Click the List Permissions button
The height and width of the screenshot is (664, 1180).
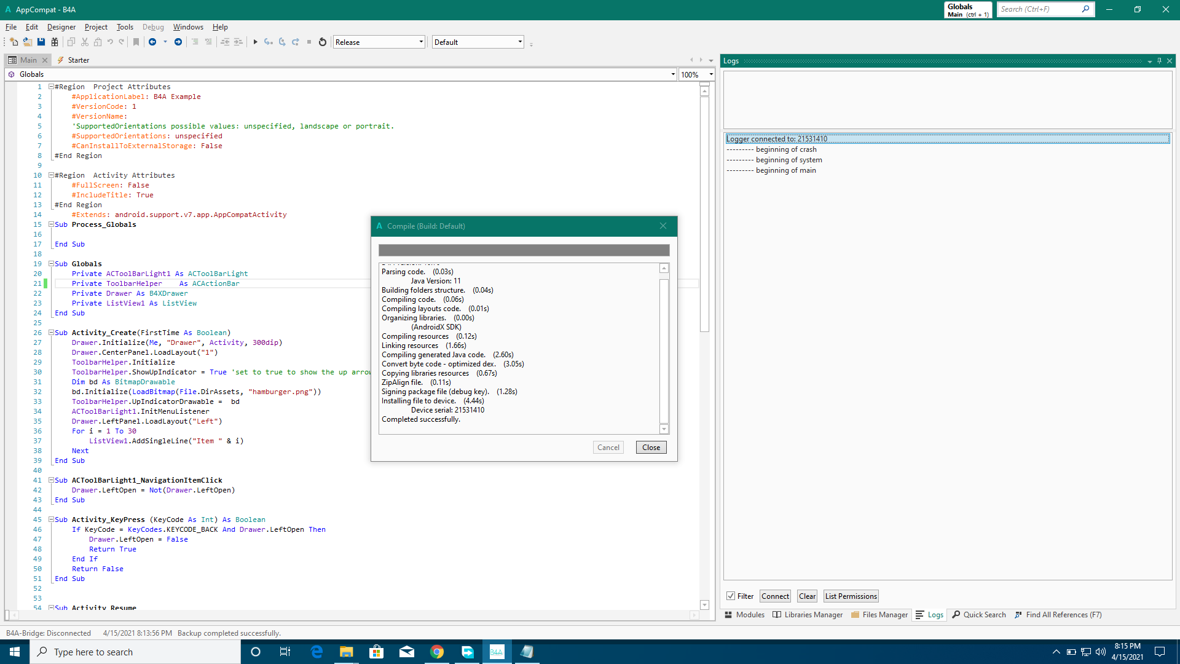coord(851,596)
